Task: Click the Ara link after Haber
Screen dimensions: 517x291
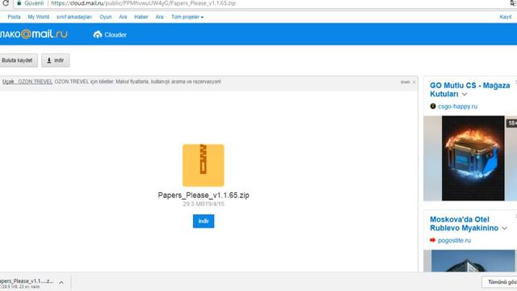Action: [x=160, y=17]
